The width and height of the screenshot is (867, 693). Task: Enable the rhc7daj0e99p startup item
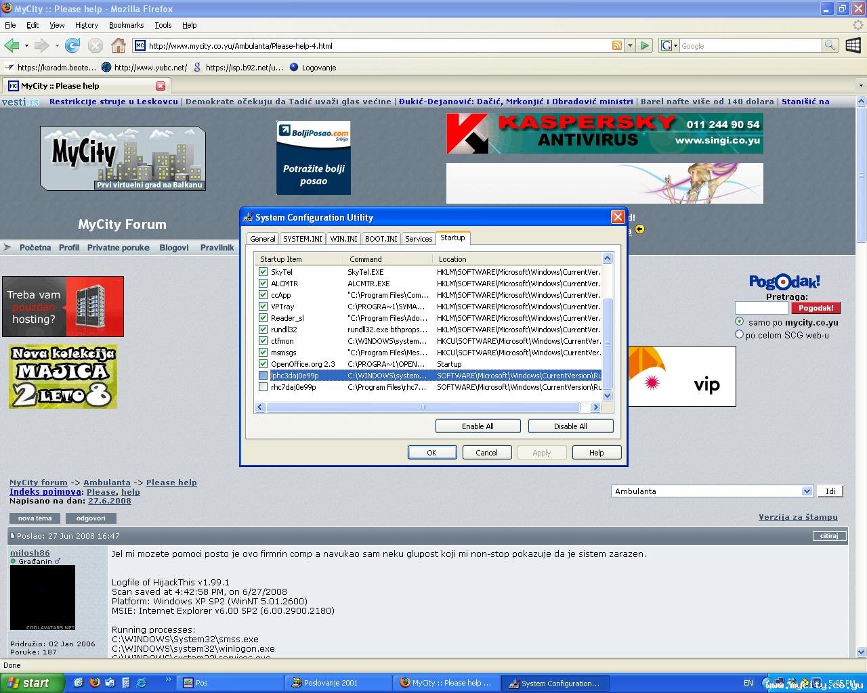[x=263, y=387]
